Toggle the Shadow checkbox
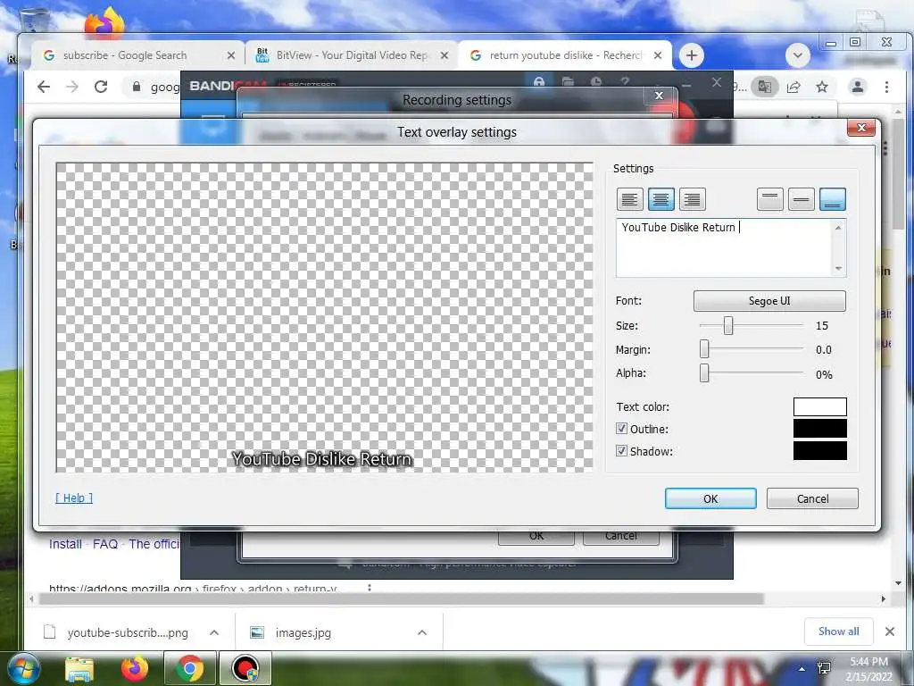Screen dimensions: 914x686 point(621,451)
